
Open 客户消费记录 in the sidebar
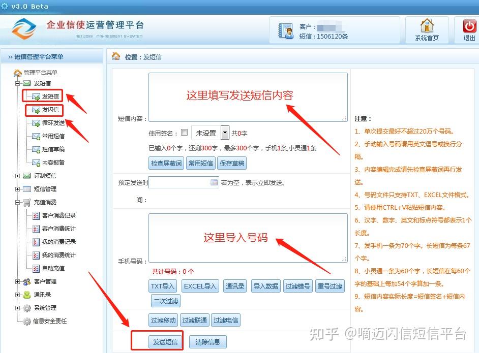pos(59,215)
